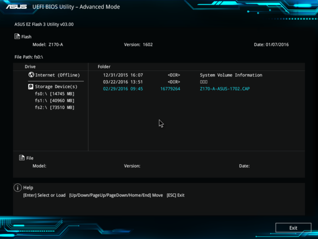Select the fs2:\ 73510 MB drive
318x239 pixels.
(x=55, y=108)
